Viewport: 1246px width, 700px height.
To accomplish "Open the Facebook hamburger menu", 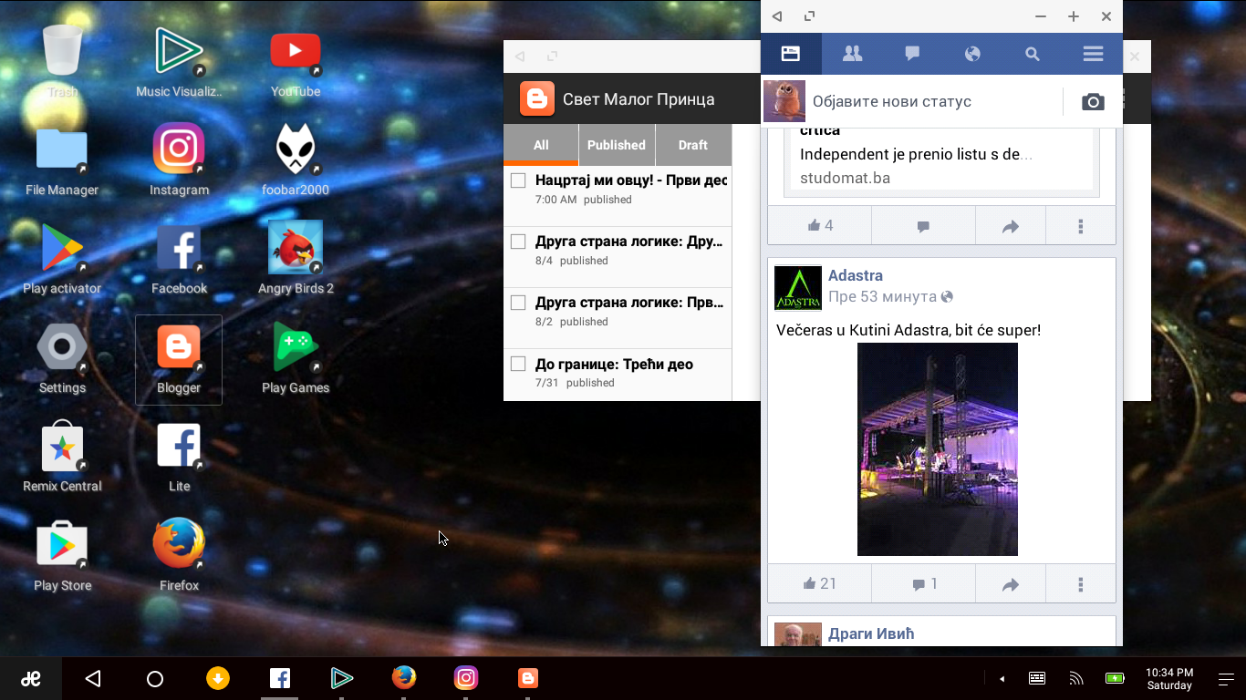I will click(1093, 54).
